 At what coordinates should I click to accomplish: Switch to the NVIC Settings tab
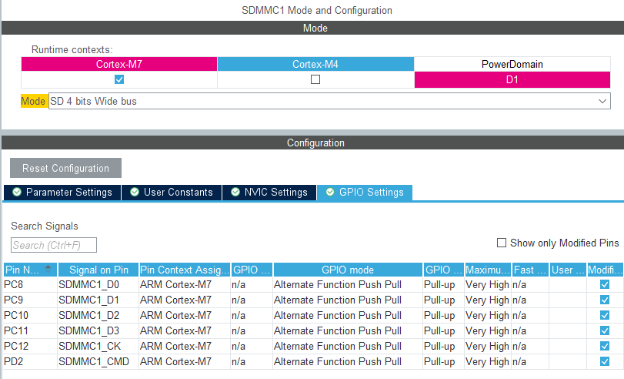click(x=269, y=192)
